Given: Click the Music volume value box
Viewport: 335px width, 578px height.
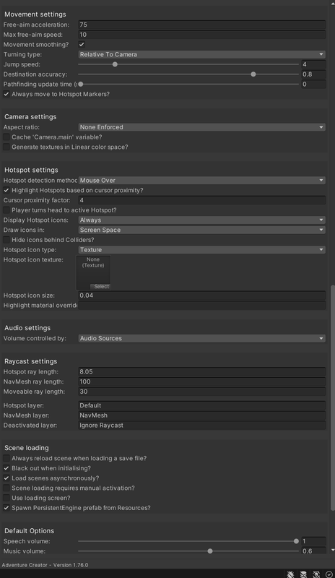Looking at the screenshot, I should pyautogui.click(x=313, y=551).
